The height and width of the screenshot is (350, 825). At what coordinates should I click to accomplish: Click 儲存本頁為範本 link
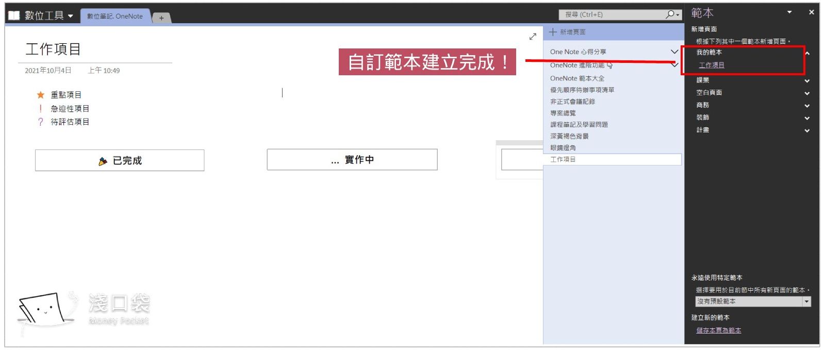(x=719, y=330)
